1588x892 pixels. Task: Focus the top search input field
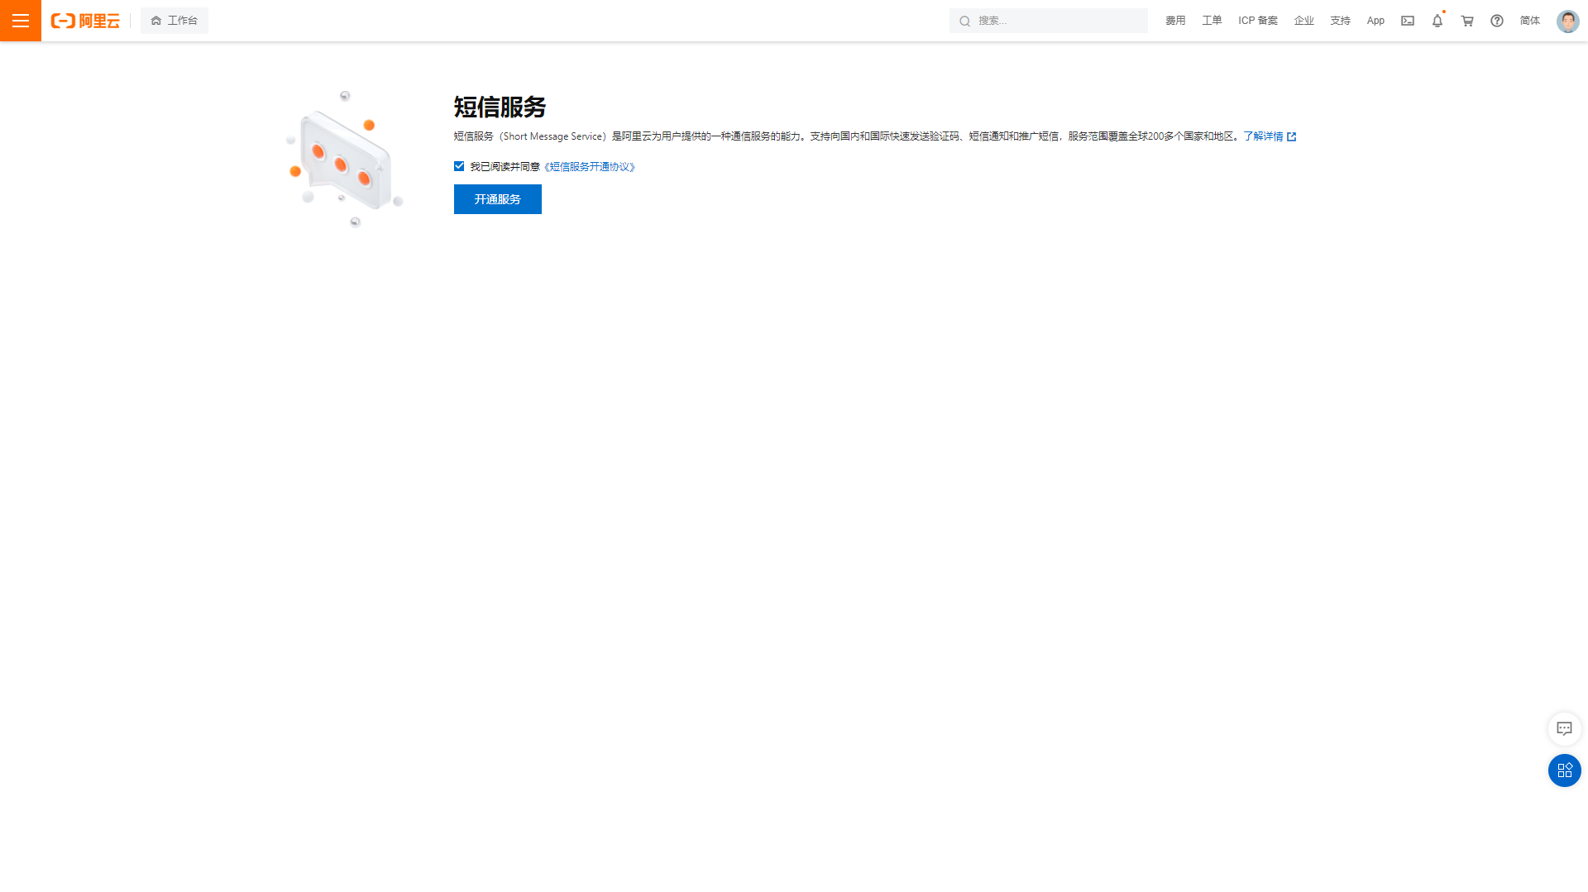(1049, 21)
